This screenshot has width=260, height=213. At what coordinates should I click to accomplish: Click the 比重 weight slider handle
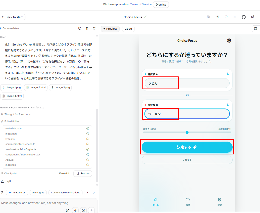tap(187, 132)
